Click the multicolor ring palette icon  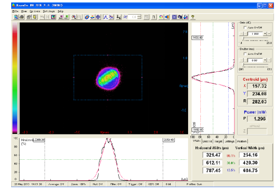pos(161,17)
